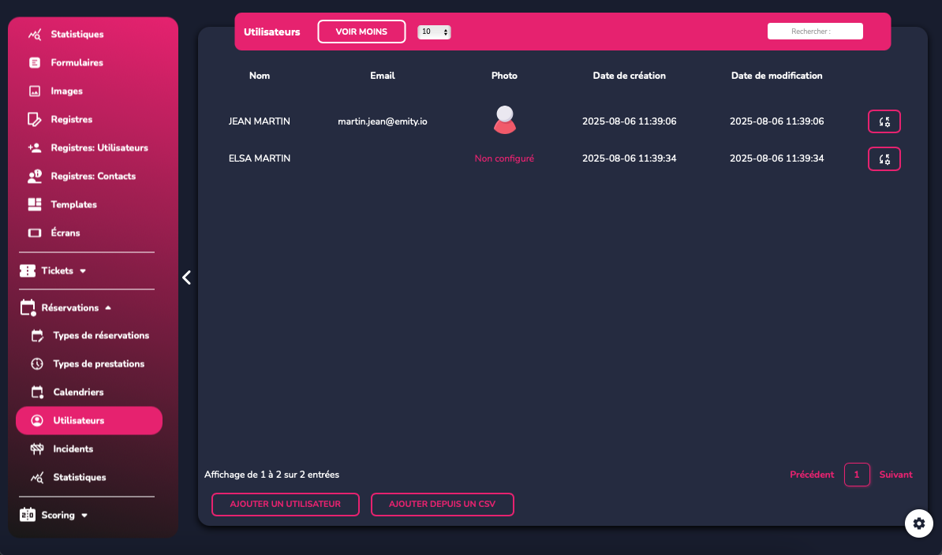Open the Calendriers icon
The height and width of the screenshot is (555, 942).
(37, 393)
